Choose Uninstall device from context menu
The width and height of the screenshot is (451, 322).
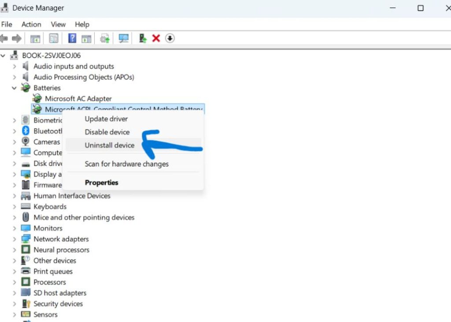tap(133, 145)
